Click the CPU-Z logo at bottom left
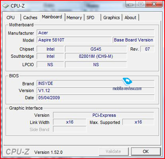 (x=18, y=151)
